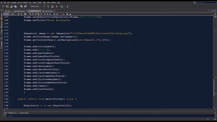Open the Edit menu
The image size is (217, 122).
click(5, 3)
